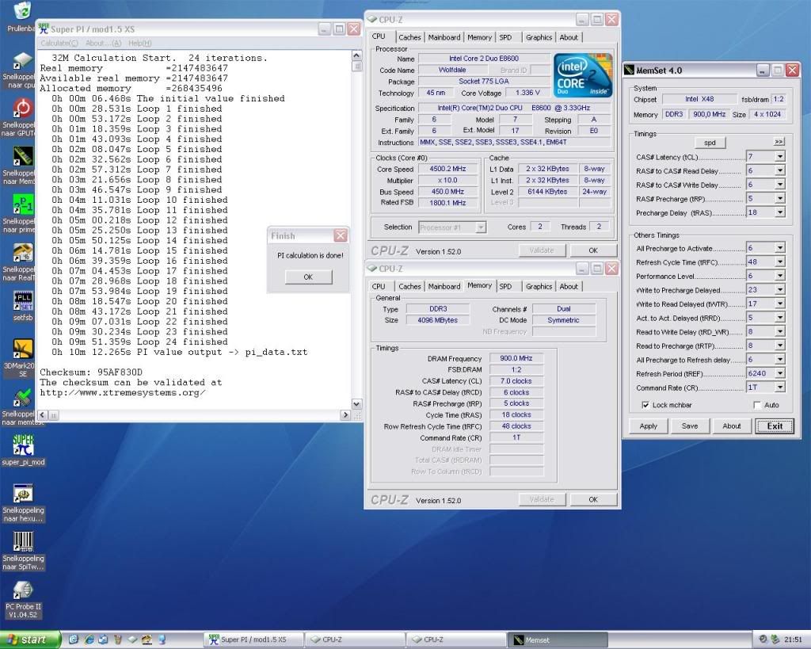Launch the super_pi_mod desktop icon
Viewport: 811px width, 649px height.
[x=23, y=445]
